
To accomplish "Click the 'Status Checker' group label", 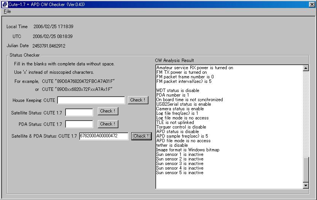I will click(25, 55).
